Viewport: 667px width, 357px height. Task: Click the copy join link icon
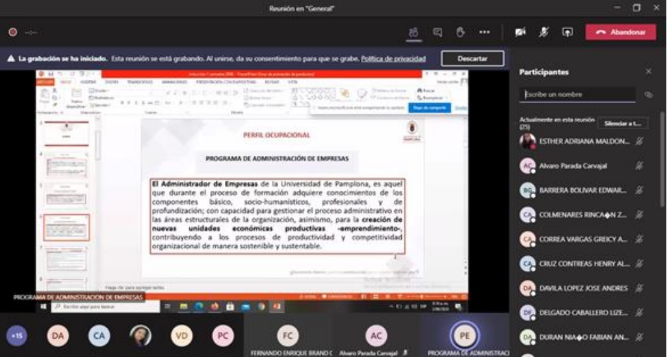pos(648,95)
